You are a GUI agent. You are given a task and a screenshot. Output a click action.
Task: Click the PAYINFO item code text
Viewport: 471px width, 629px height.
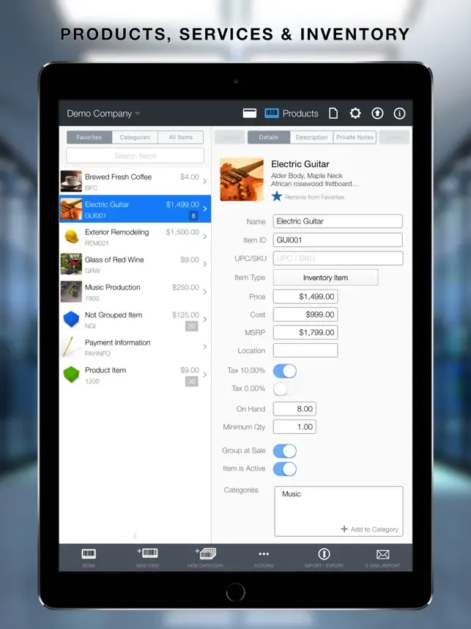pos(97,353)
